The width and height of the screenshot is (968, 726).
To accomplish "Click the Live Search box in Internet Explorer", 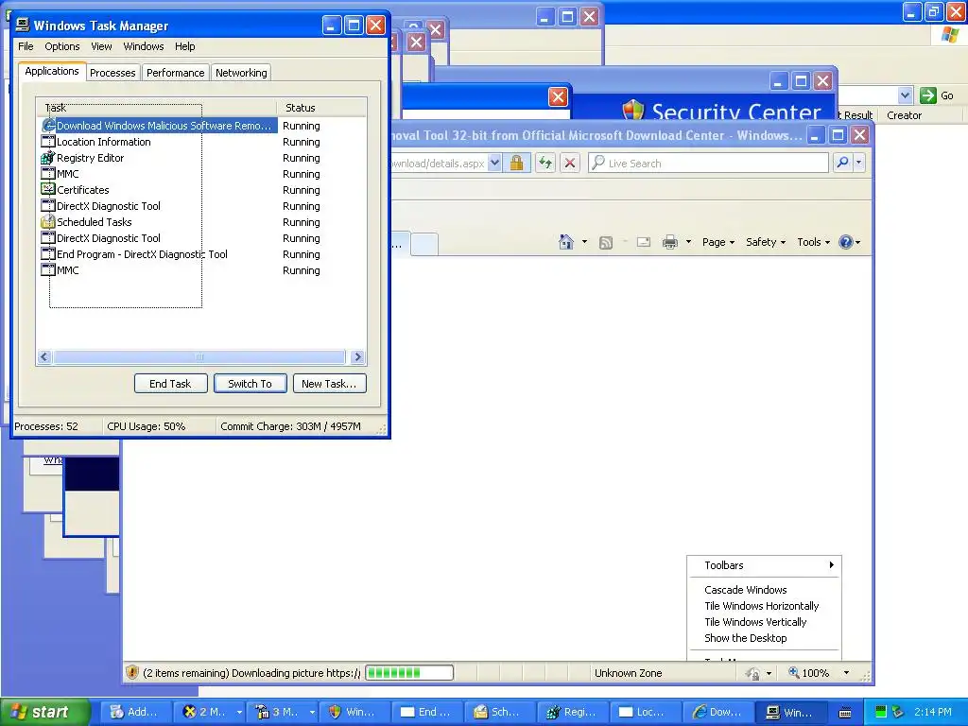I will click(709, 163).
